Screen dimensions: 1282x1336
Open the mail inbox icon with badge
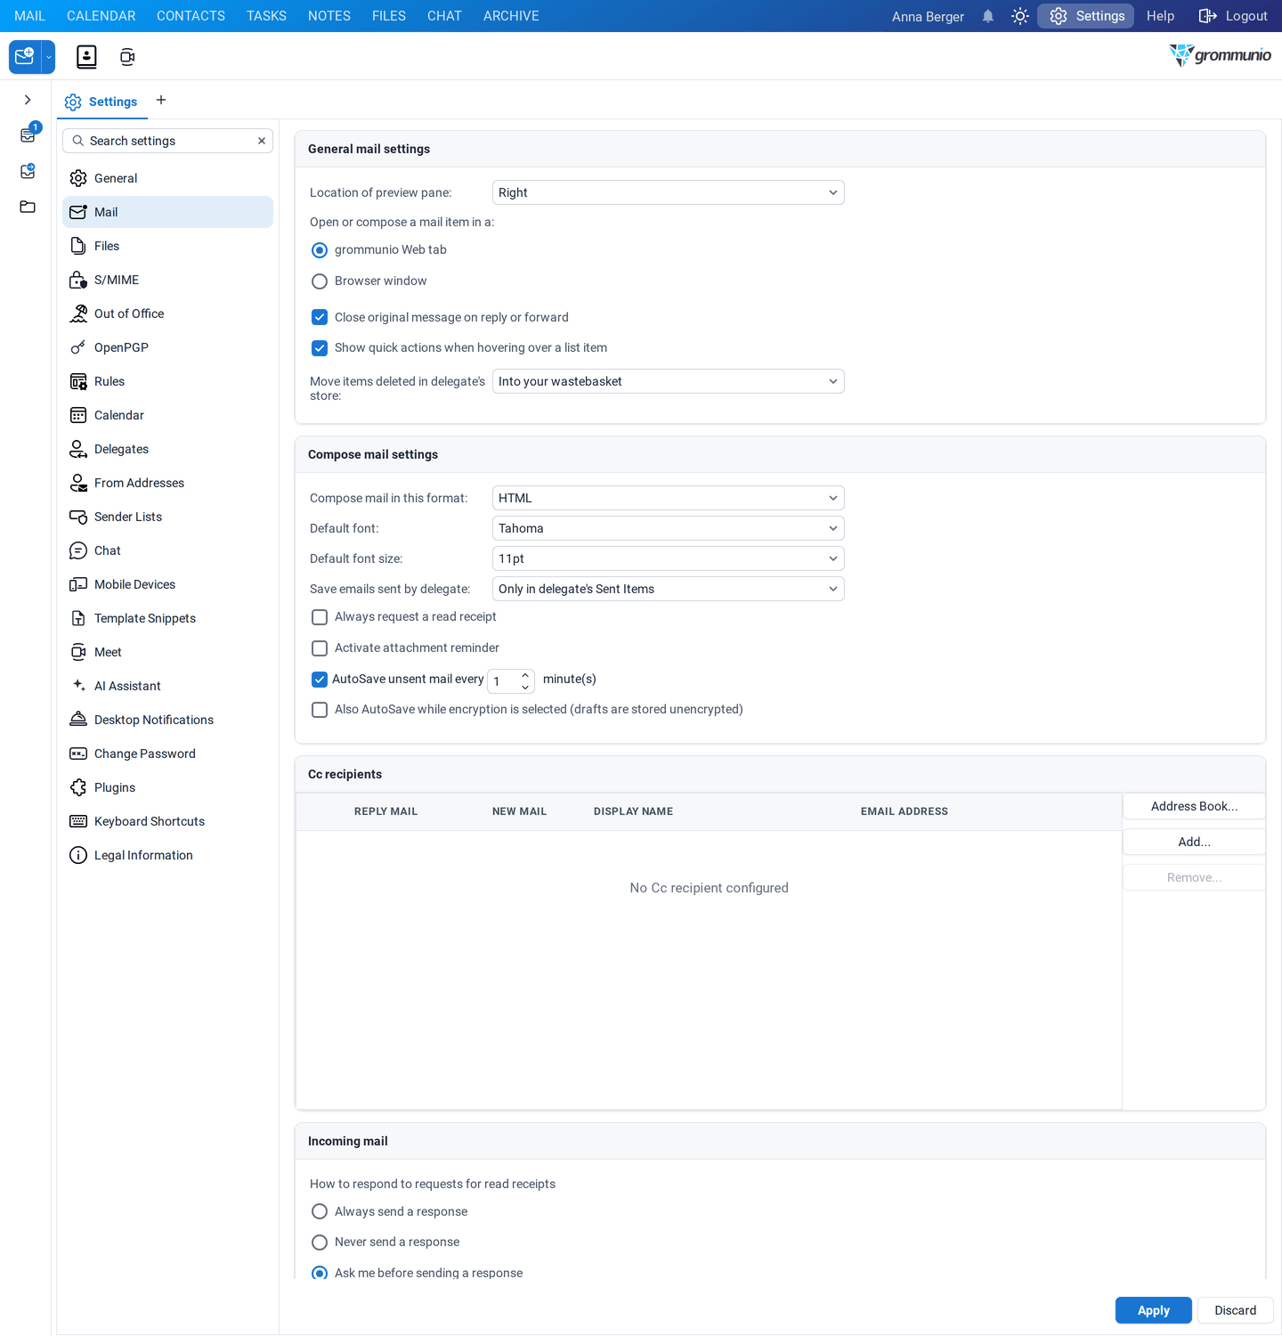pos(28,134)
